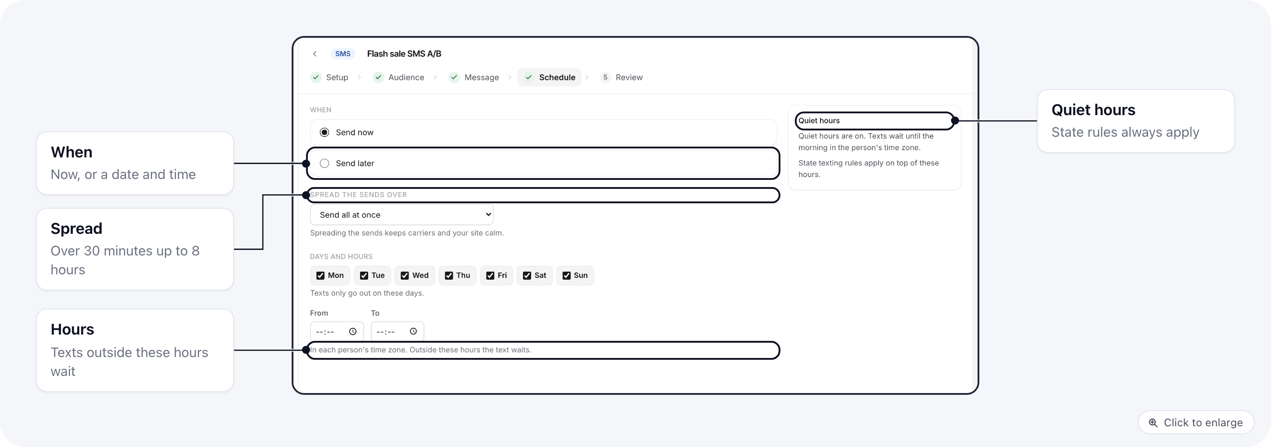Select the Send later radio option

pos(324,164)
